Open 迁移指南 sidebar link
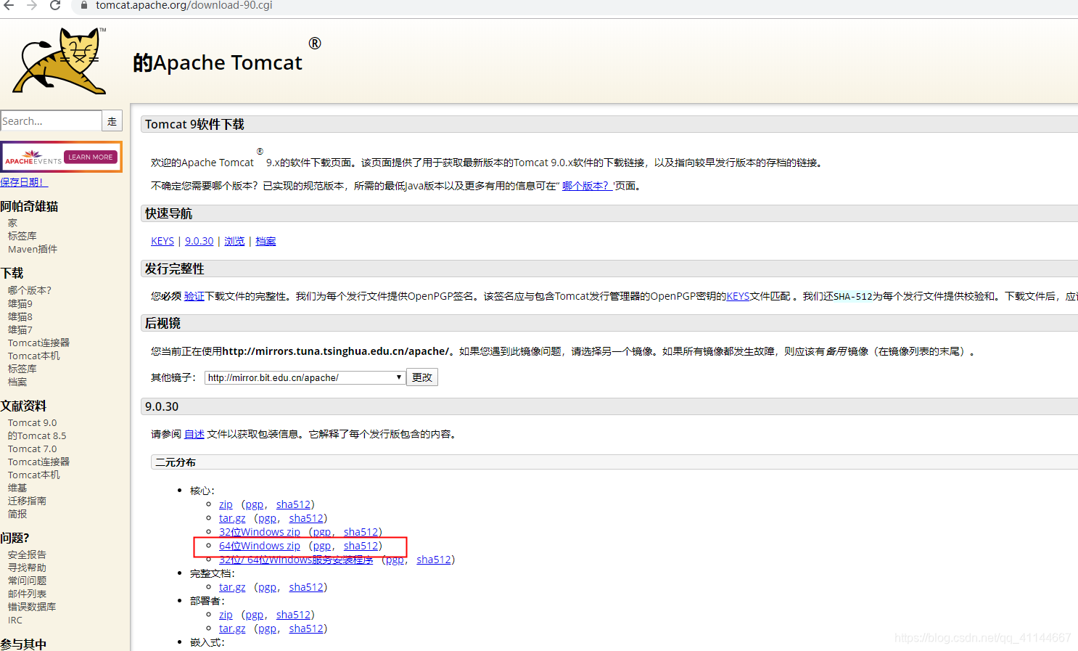The height and width of the screenshot is (651, 1078). (27, 501)
